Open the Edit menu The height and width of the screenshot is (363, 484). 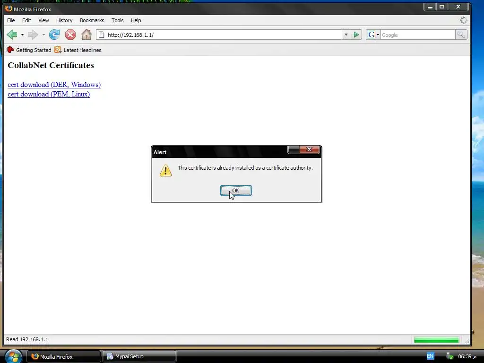point(26,20)
